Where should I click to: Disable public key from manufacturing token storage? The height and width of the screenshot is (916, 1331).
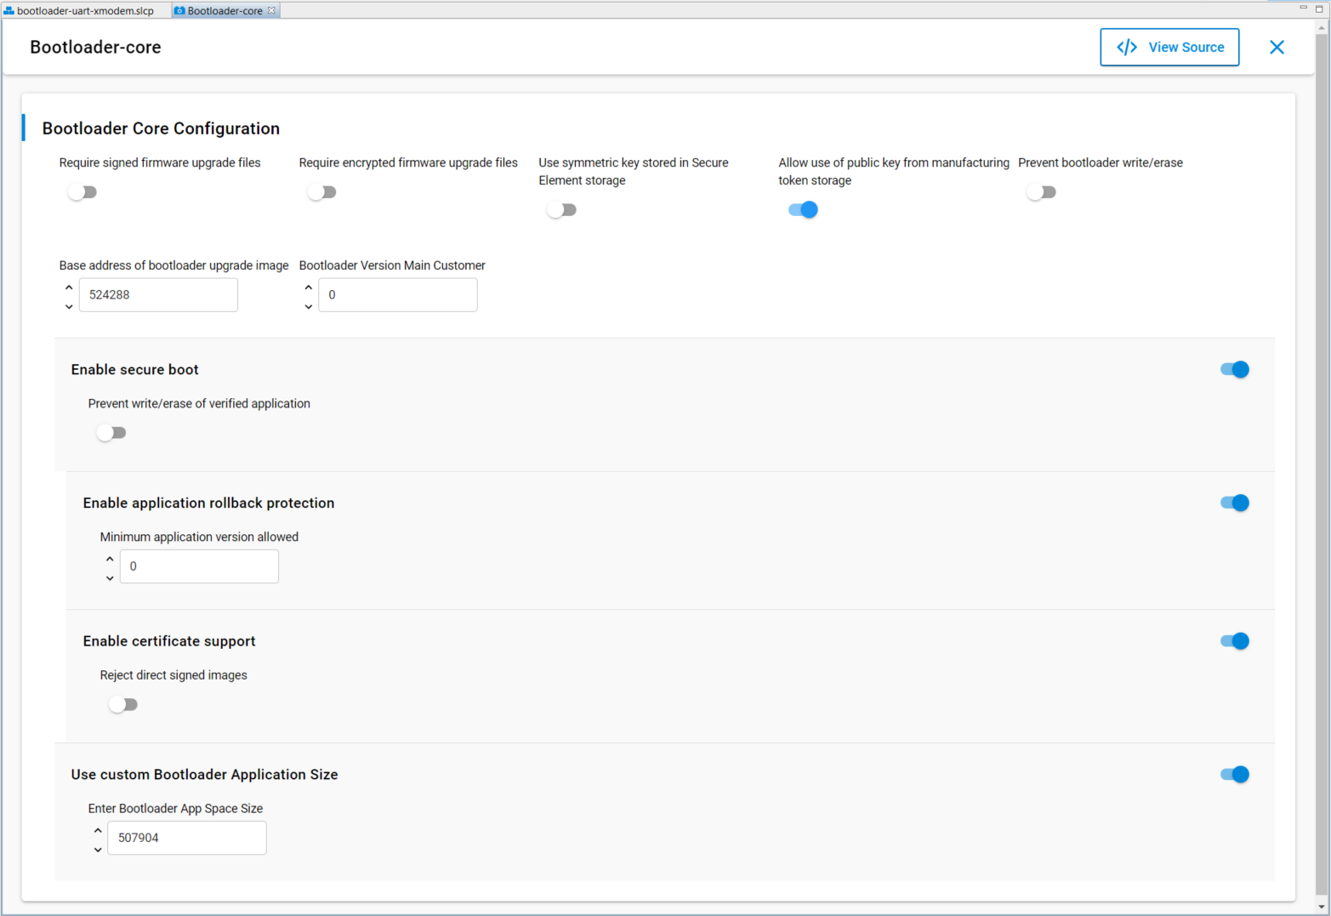(803, 210)
